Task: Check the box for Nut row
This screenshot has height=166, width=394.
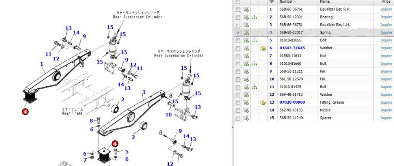Action: pyautogui.click(x=238, y=57)
